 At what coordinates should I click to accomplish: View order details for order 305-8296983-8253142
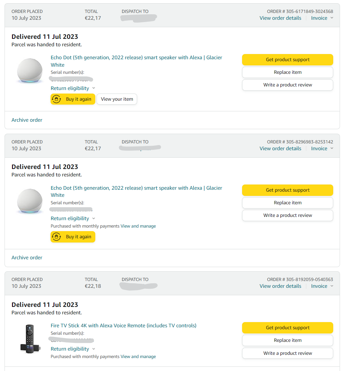tap(280, 149)
